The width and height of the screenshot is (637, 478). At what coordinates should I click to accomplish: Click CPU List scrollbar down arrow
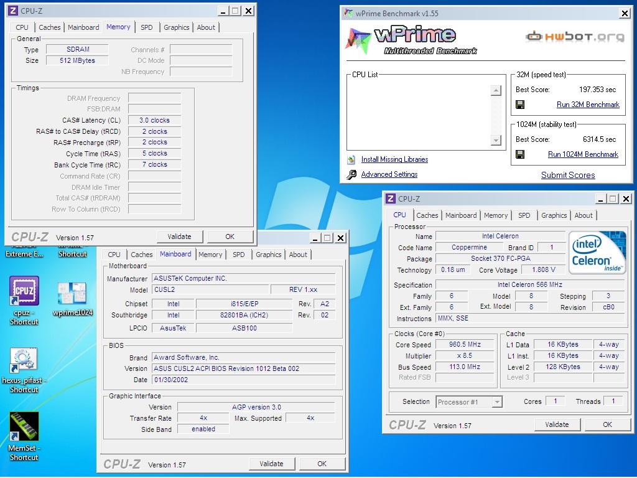[496, 141]
